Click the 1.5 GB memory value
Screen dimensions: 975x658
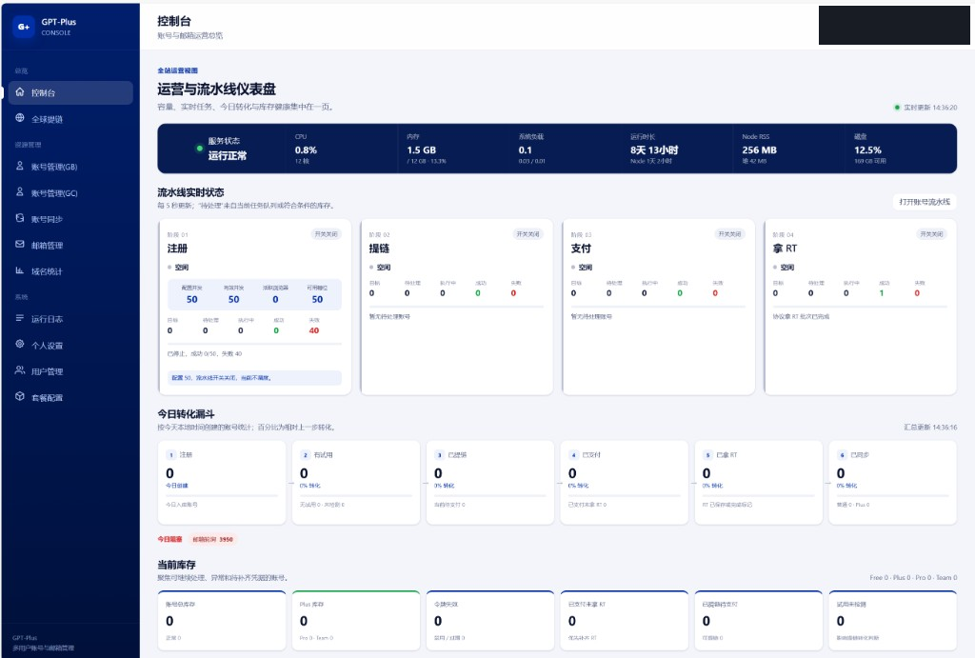[422, 150]
